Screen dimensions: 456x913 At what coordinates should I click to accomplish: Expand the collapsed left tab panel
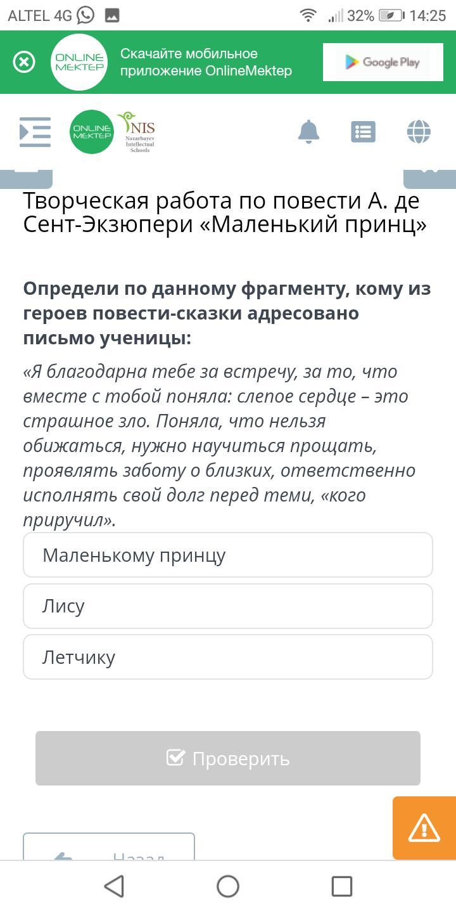tap(26, 179)
